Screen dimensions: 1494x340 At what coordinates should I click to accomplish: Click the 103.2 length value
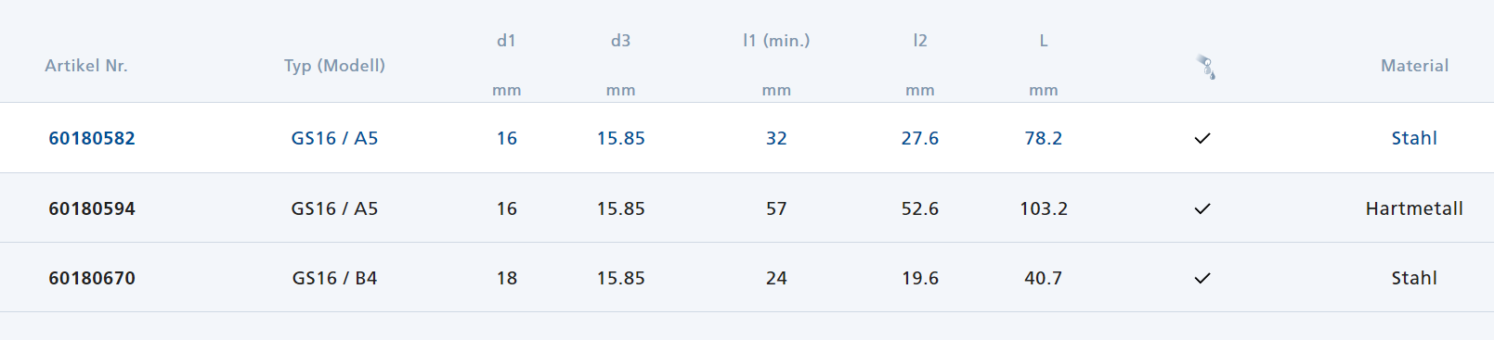pyautogui.click(x=1044, y=208)
